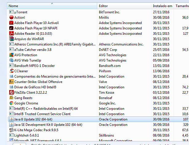The height and width of the screenshot is (145, 189).
Task: Select Bandisoft MPEG-1 Decoder name
Action: click(34, 66)
